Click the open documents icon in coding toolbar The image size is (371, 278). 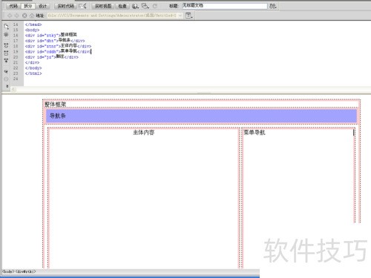tap(6, 26)
